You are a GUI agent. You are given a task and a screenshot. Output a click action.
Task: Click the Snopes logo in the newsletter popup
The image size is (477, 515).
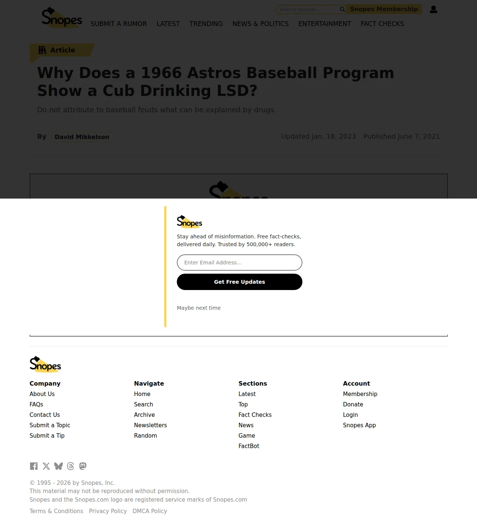click(189, 222)
